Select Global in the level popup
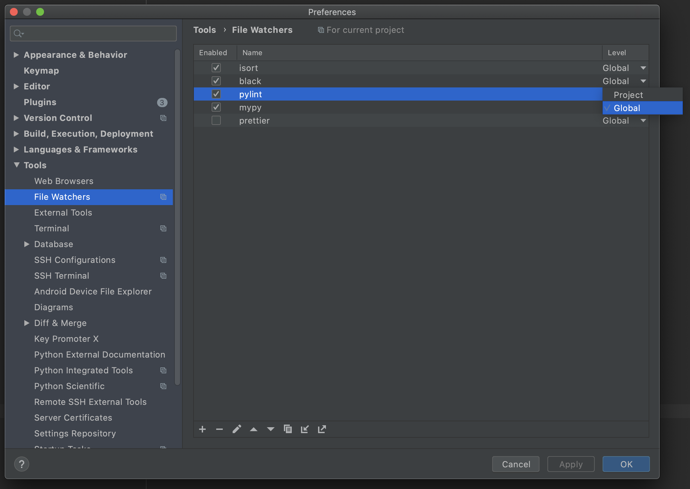 pos(627,108)
